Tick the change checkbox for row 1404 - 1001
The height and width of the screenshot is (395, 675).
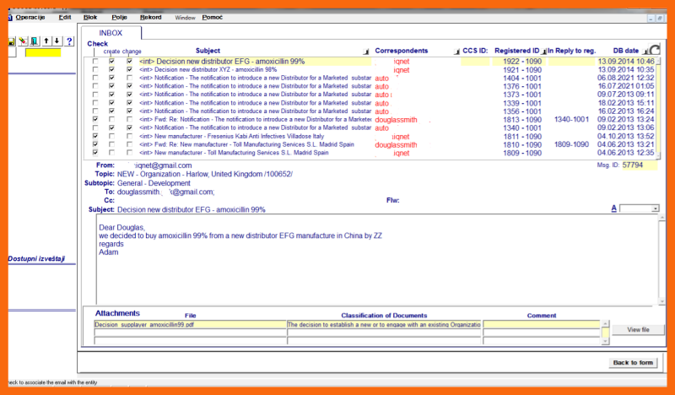click(129, 78)
